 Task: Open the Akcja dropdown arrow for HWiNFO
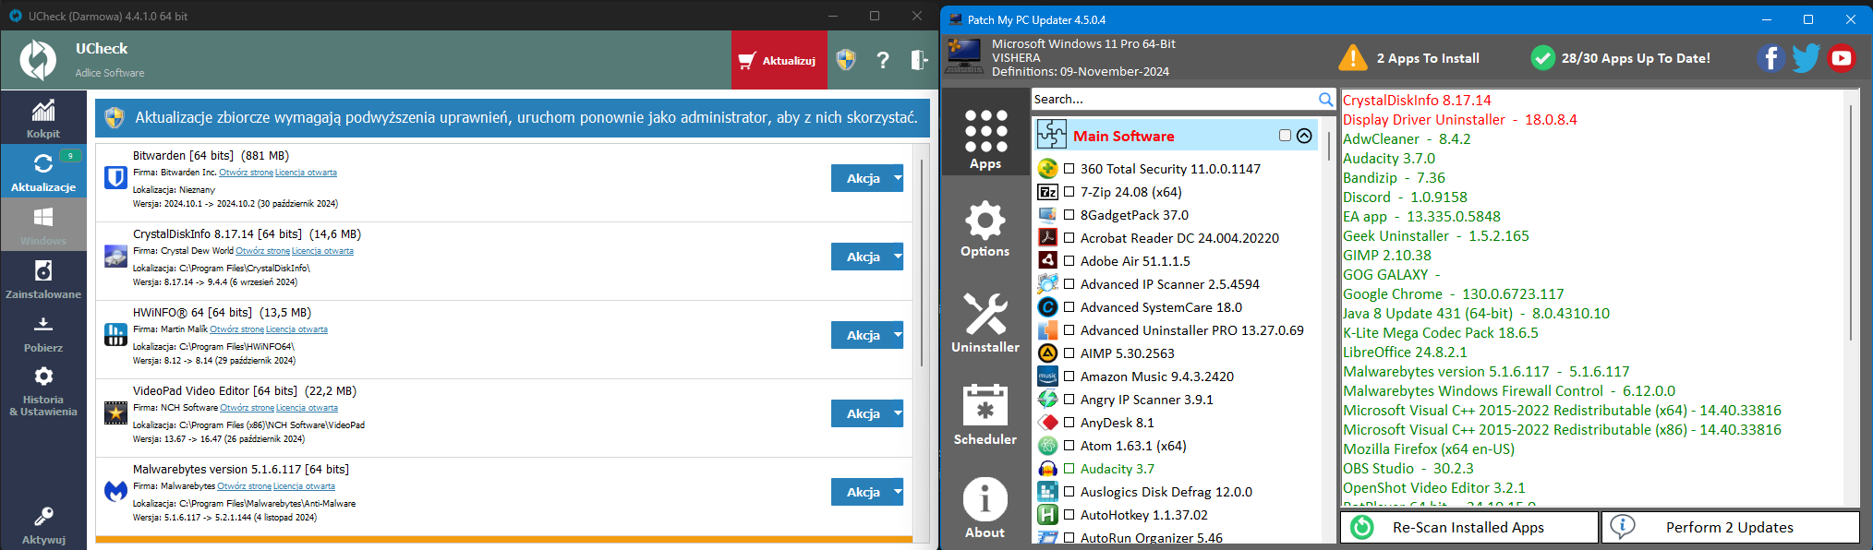[897, 335]
